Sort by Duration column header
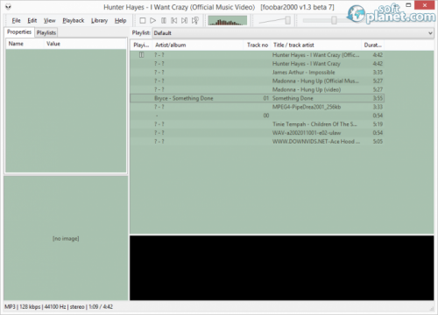438x315 pixels. (x=373, y=45)
